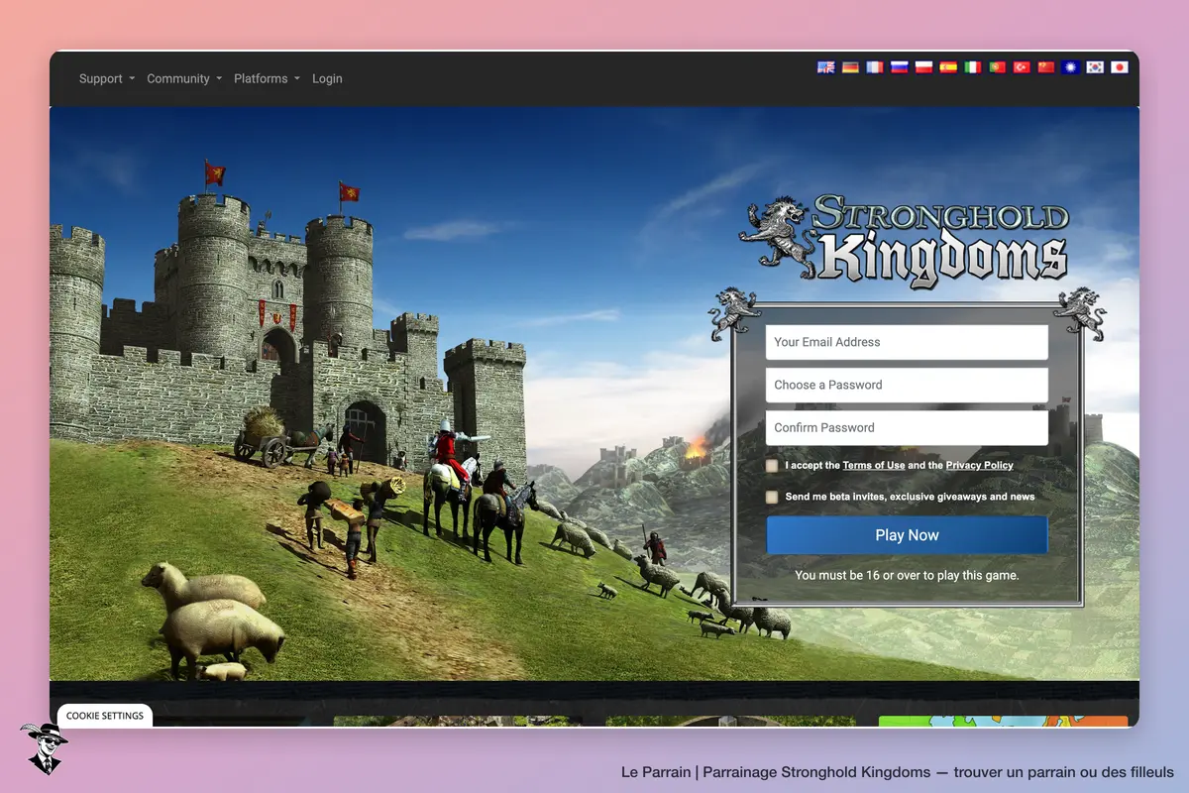This screenshot has height=793, width=1189.
Task: Focus the Your Email Address field
Action: [x=907, y=342]
